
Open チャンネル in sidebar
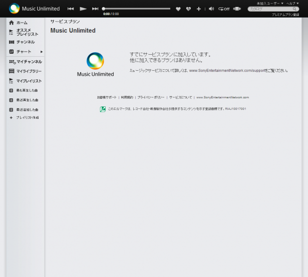26,42
